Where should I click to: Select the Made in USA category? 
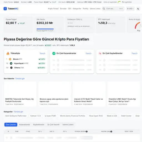click(x=112, y=116)
